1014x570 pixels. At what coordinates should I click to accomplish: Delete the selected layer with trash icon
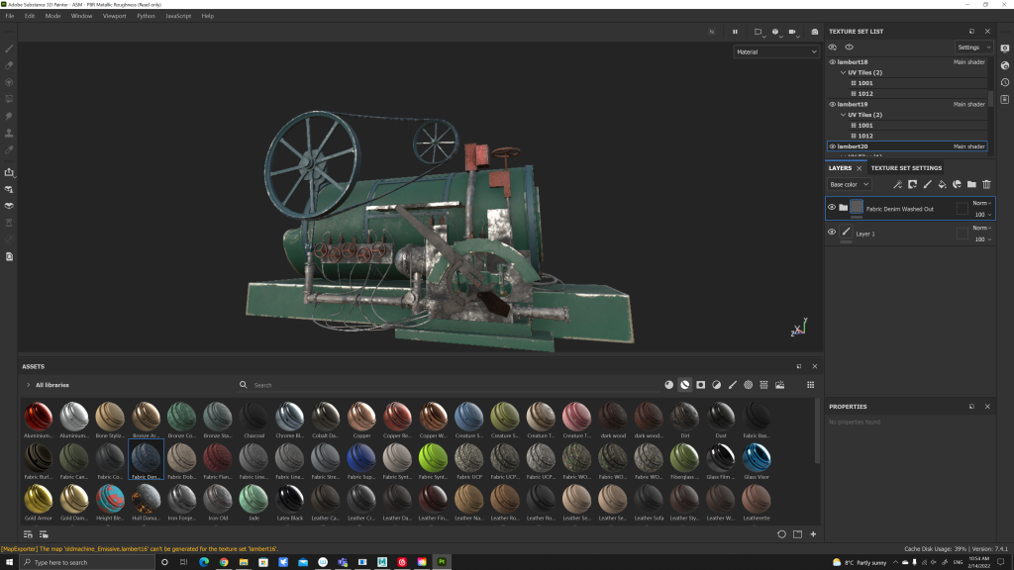986,184
